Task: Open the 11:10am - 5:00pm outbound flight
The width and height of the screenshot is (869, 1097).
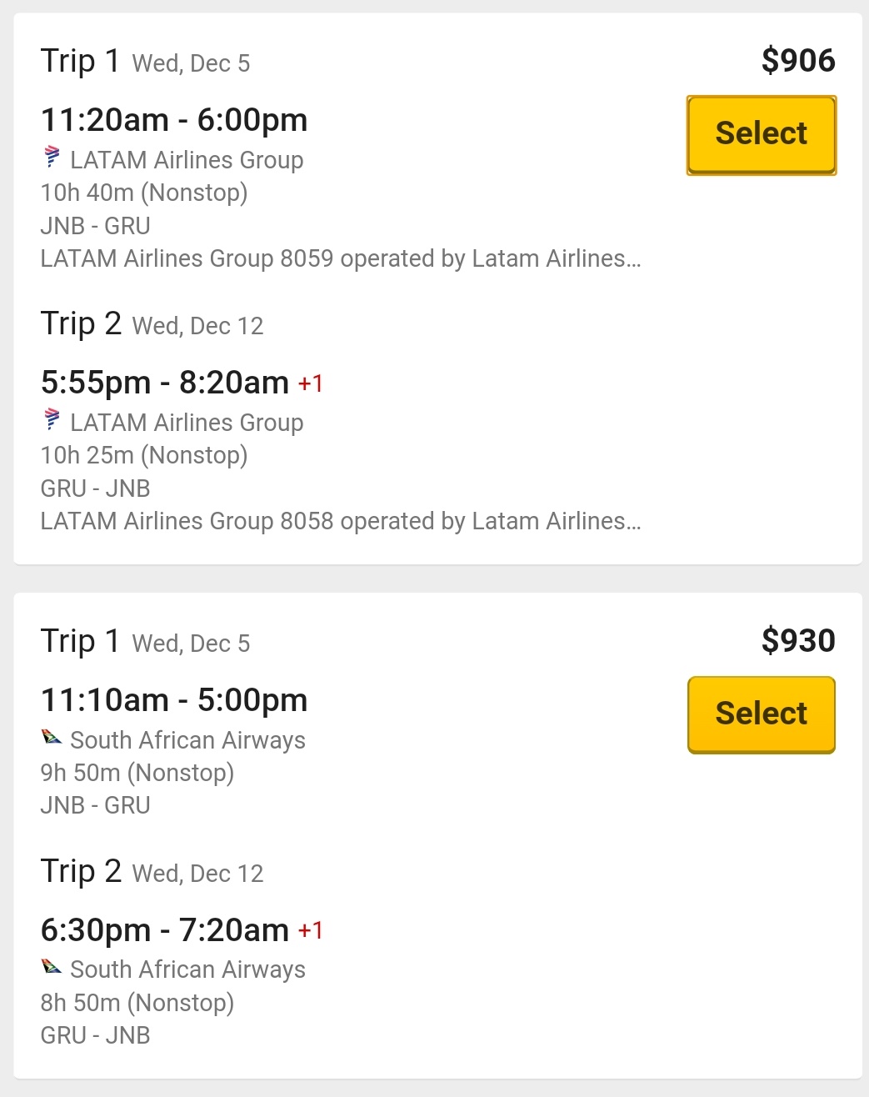Action: pyautogui.click(x=174, y=700)
